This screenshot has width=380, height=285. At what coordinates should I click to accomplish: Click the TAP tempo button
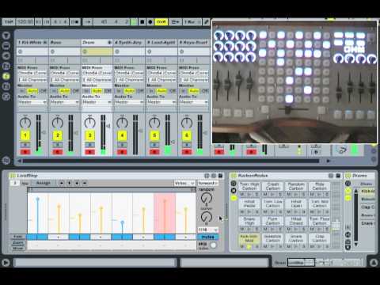tap(9, 21)
